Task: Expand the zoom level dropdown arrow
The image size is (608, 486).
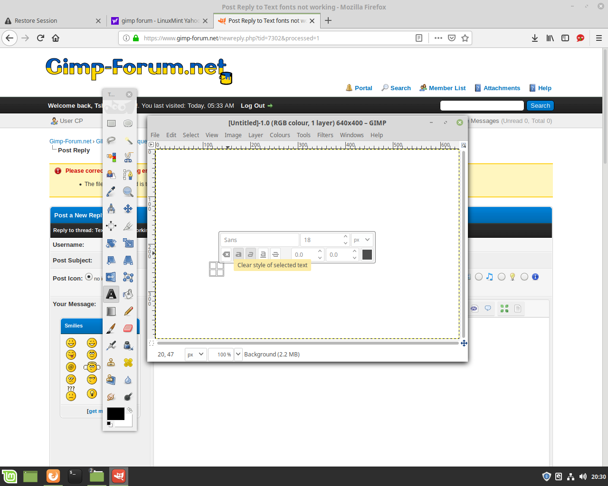Action: (238, 354)
